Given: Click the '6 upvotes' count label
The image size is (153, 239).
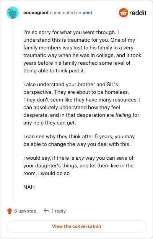Looking at the screenshot, I should click(25, 211).
